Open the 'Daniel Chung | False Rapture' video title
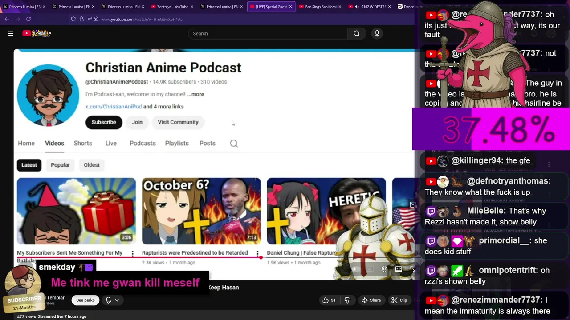This screenshot has width=570, height=320. pos(301,253)
